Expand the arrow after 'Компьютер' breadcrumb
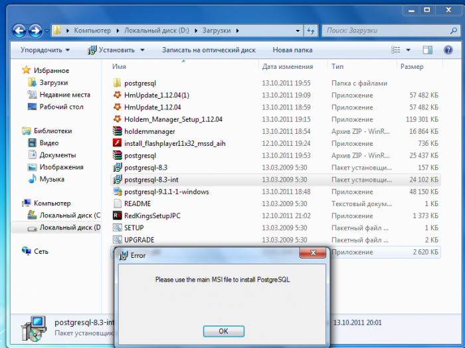The image size is (465, 348). 118,30
